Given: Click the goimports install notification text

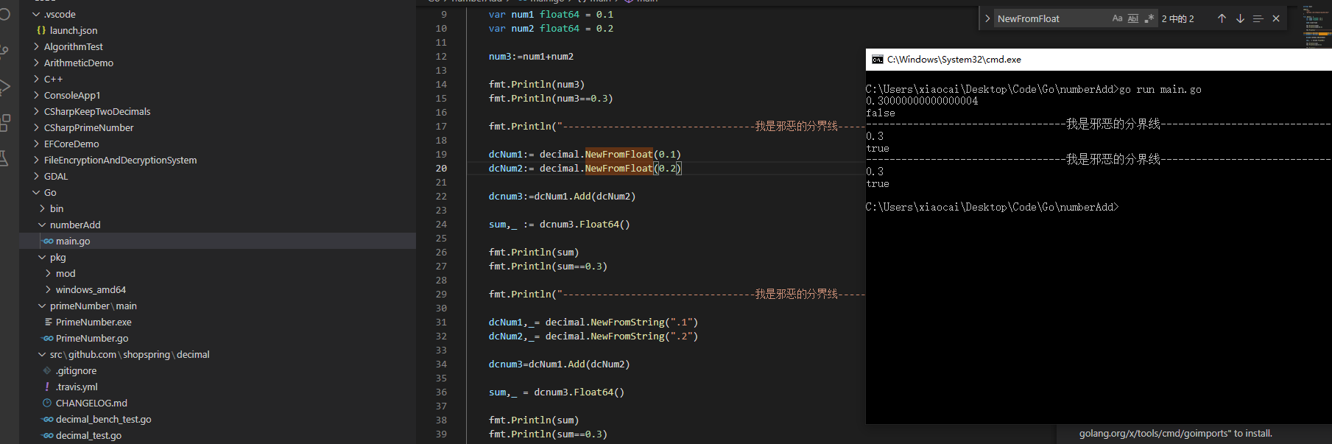Looking at the screenshot, I should [x=1175, y=433].
